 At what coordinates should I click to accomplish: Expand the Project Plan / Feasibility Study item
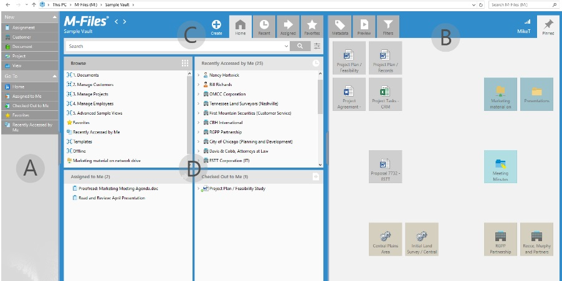coord(198,189)
